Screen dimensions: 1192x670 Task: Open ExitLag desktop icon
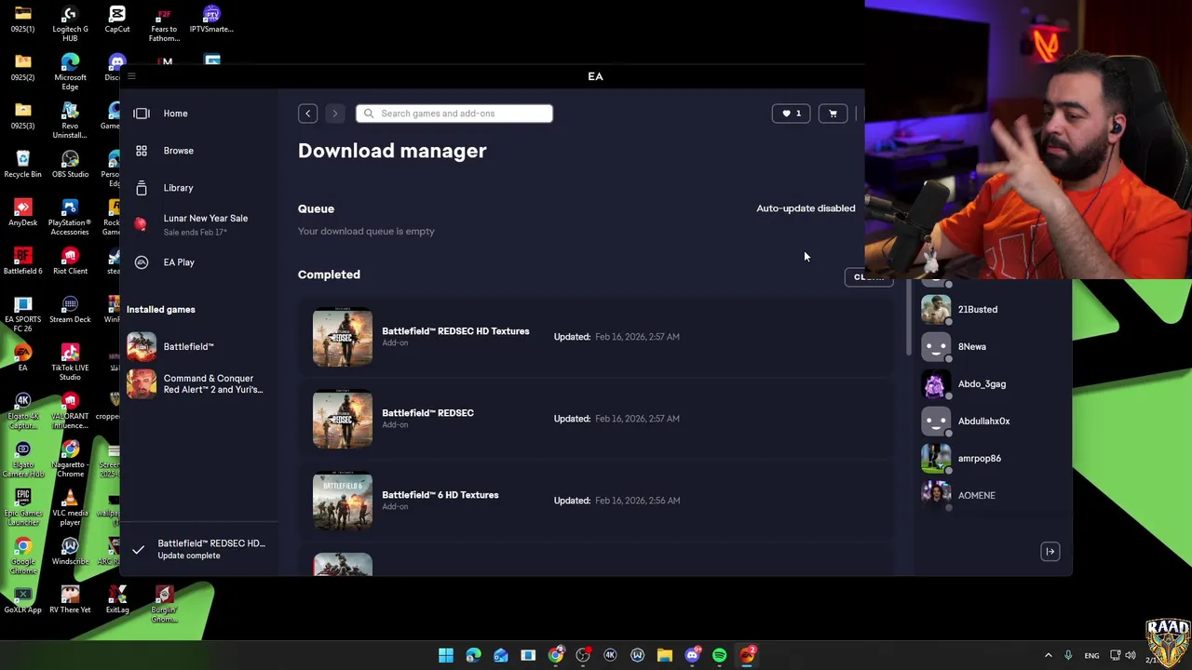pos(117,599)
